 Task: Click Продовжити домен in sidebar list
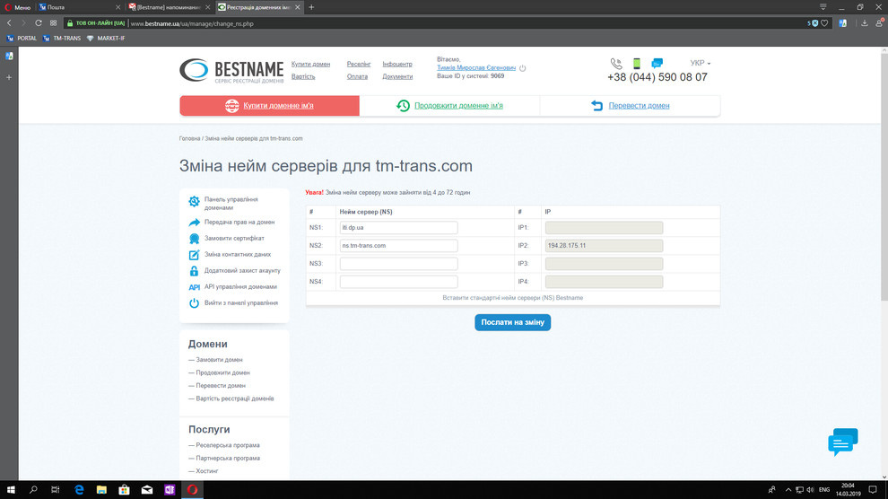(222, 372)
